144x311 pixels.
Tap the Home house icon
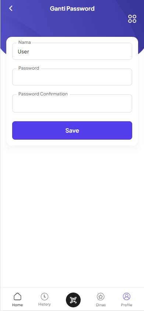pyautogui.click(x=17, y=297)
